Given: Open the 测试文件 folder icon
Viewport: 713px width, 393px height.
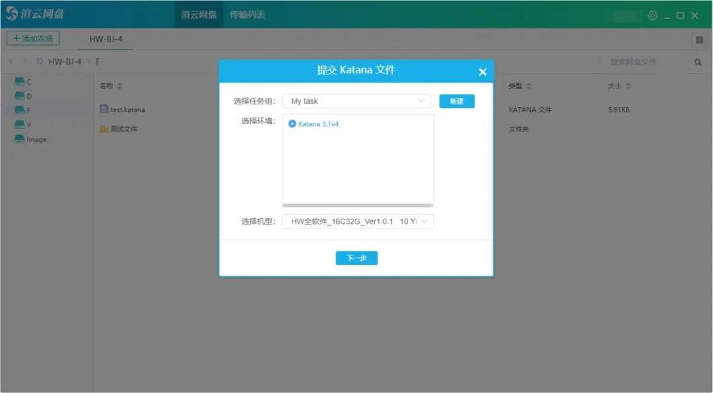Looking at the screenshot, I should (x=104, y=129).
